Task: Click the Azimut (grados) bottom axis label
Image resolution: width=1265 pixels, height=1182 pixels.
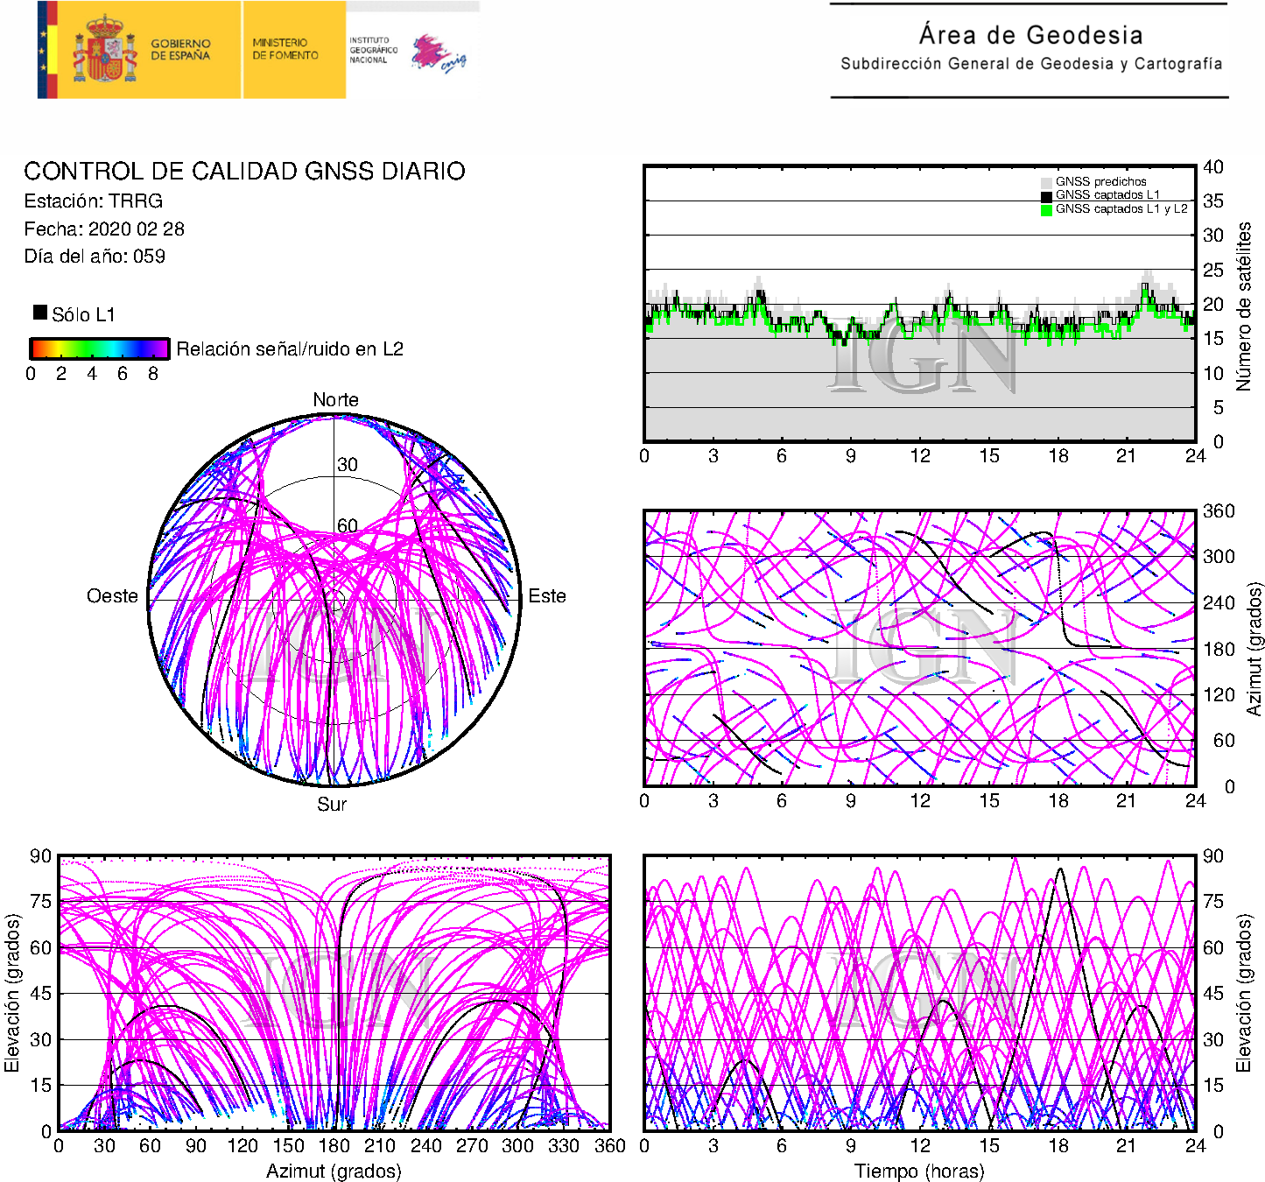Action: coord(334,1171)
